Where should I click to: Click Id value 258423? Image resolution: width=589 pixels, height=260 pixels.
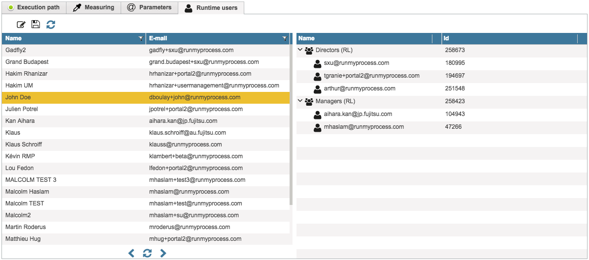455,101
